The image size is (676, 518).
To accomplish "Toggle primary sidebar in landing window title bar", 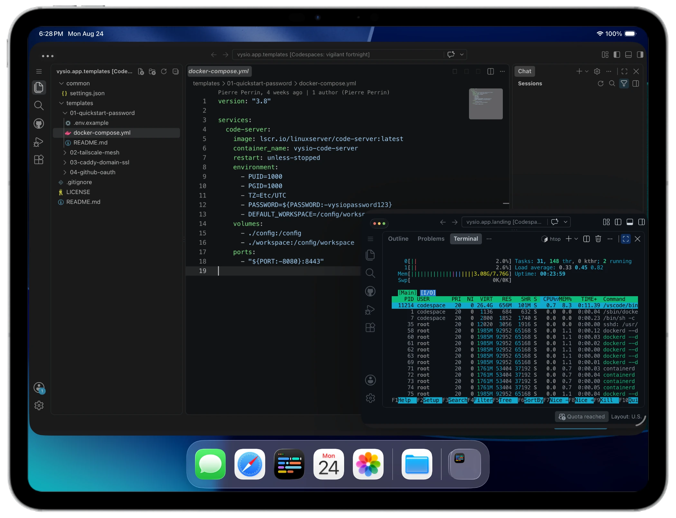I will pyautogui.click(x=618, y=222).
